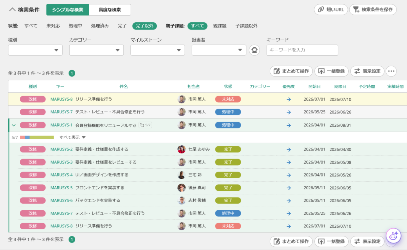Open issue MARUSYS-5 link
This screenshot has width=407, height=250.
(x=61, y=188)
